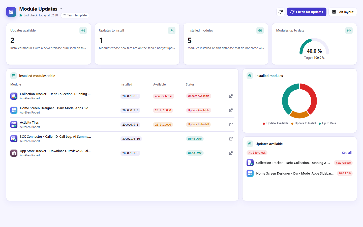Click the new release tag in table
This screenshot has height=227, width=363.
tap(164, 96)
